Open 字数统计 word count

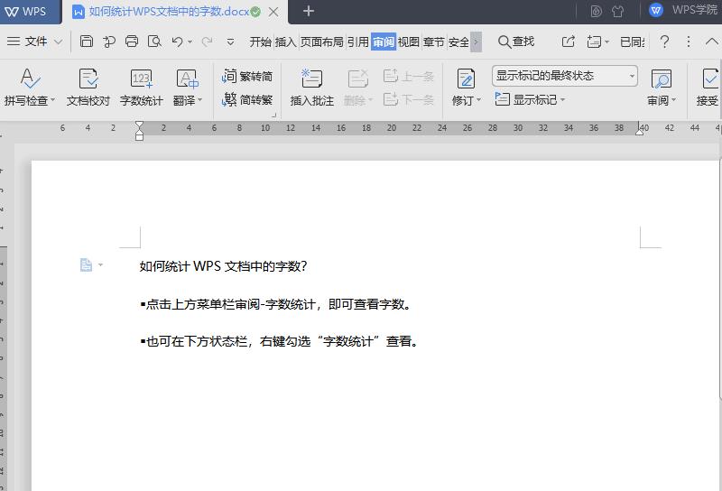(x=141, y=88)
